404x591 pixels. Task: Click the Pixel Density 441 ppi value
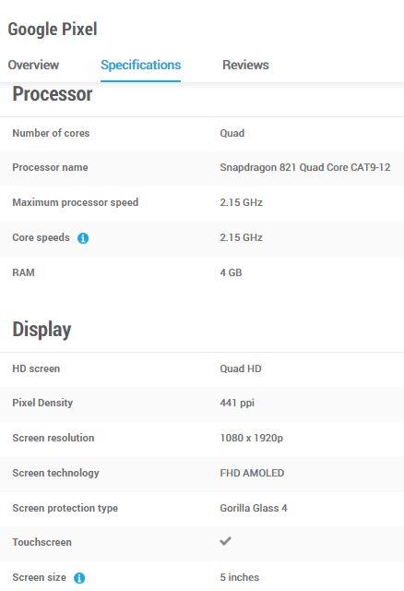pyautogui.click(x=237, y=403)
